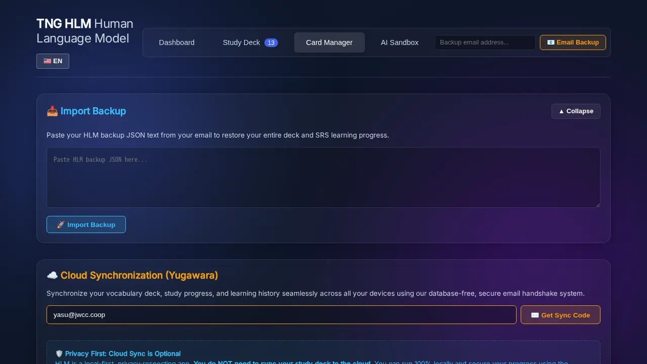Click the Email Backup button

573,42
